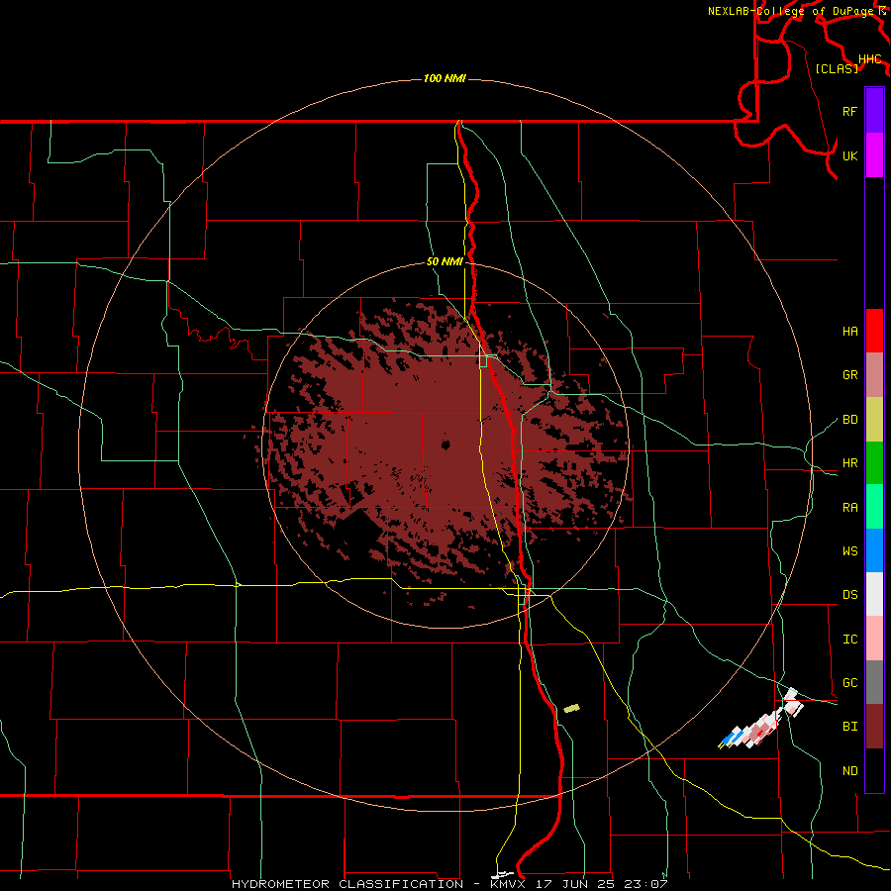Viewport: 891px width, 891px height.
Task: Select the "WS" legend label
Action: 849,551
